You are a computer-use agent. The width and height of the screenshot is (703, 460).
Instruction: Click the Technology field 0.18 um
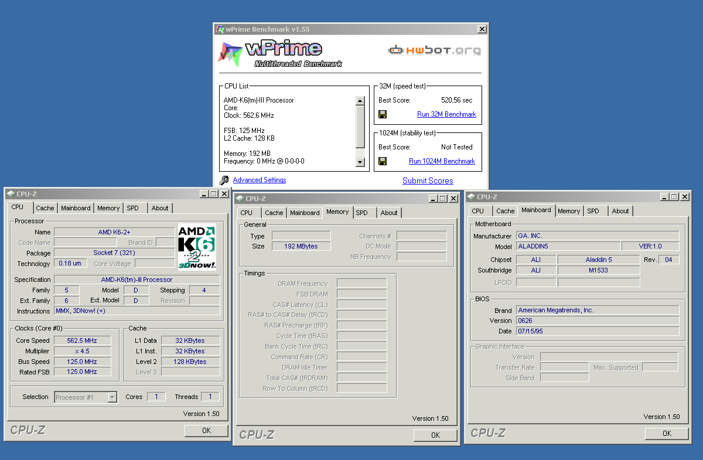[70, 264]
